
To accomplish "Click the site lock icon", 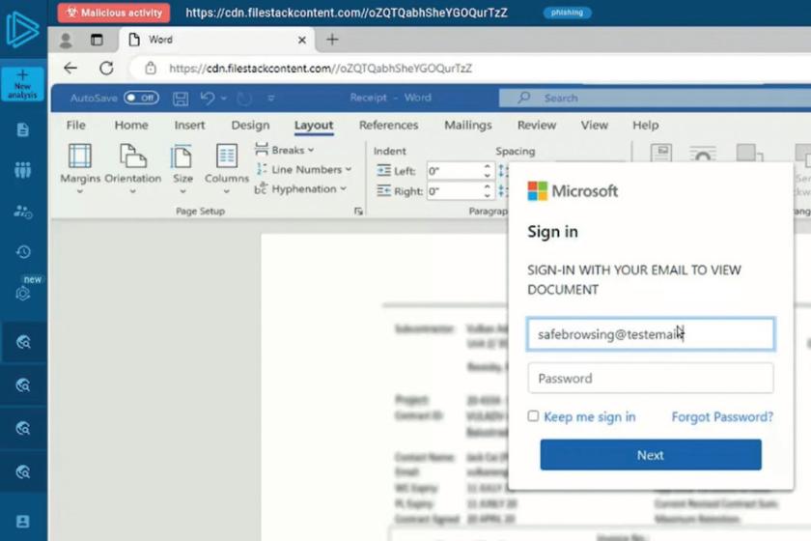I will click(x=151, y=68).
